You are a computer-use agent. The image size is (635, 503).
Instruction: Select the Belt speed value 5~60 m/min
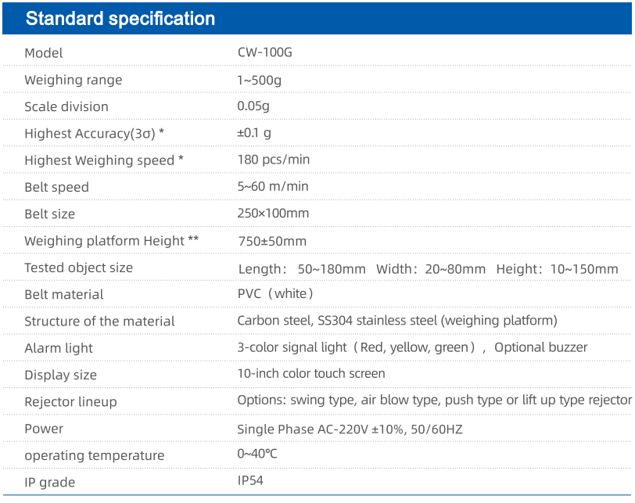pyautogui.click(x=273, y=186)
